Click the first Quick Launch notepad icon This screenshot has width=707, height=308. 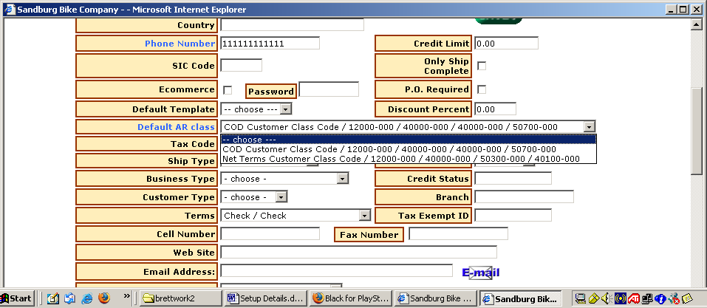click(x=53, y=298)
